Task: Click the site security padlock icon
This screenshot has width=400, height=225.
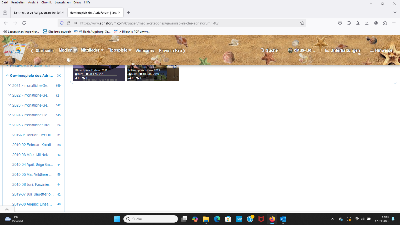Action: [x=69, y=23]
